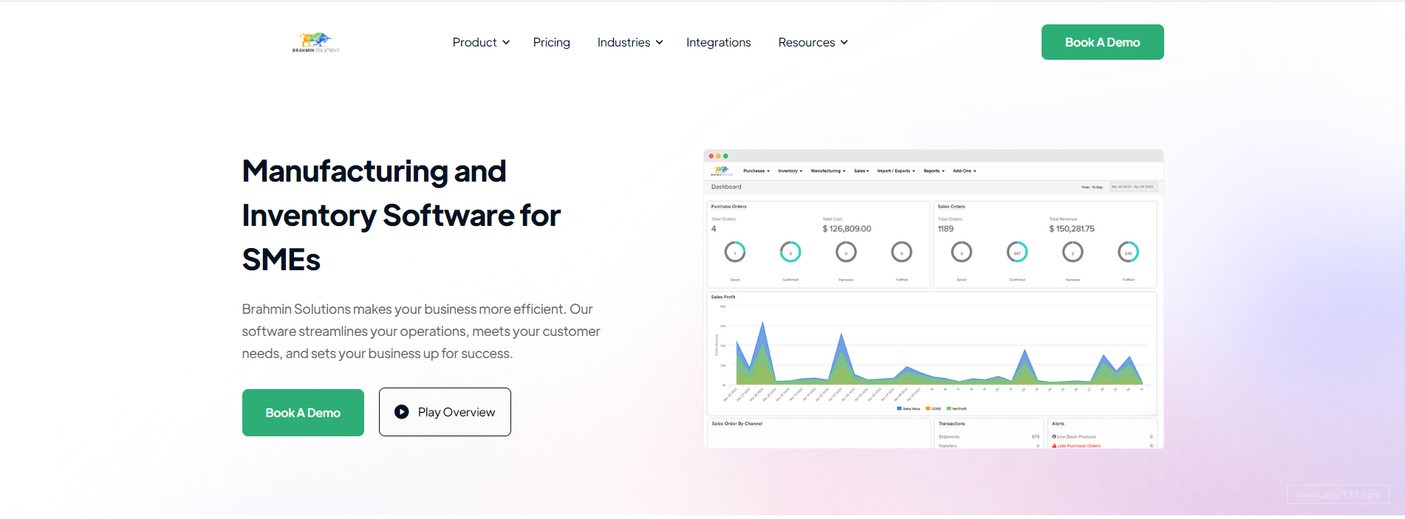Expand the Product dropdown chevron
The width and height of the screenshot is (1405, 519).
pyautogui.click(x=506, y=43)
